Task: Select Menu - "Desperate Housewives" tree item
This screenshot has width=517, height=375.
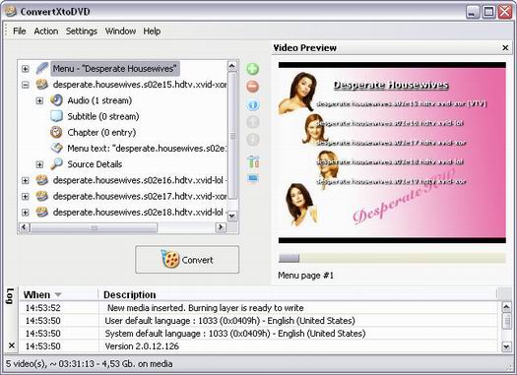Action: [115, 69]
